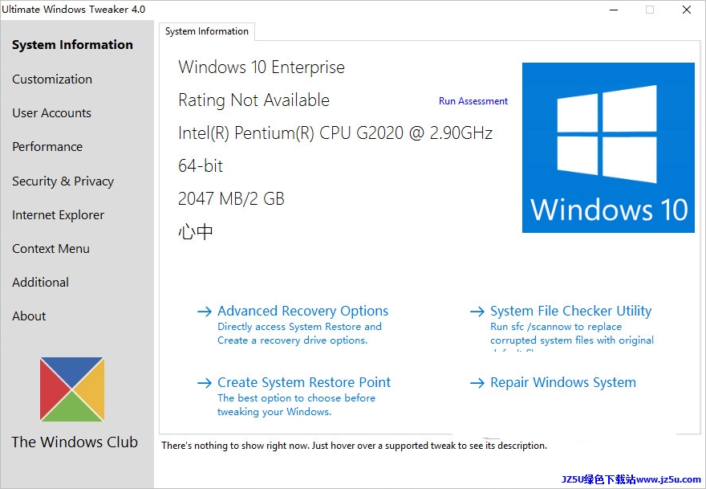Viewport: 706px width, 489px height.
Task: Click The Windows Club colored logo
Action: point(72,389)
